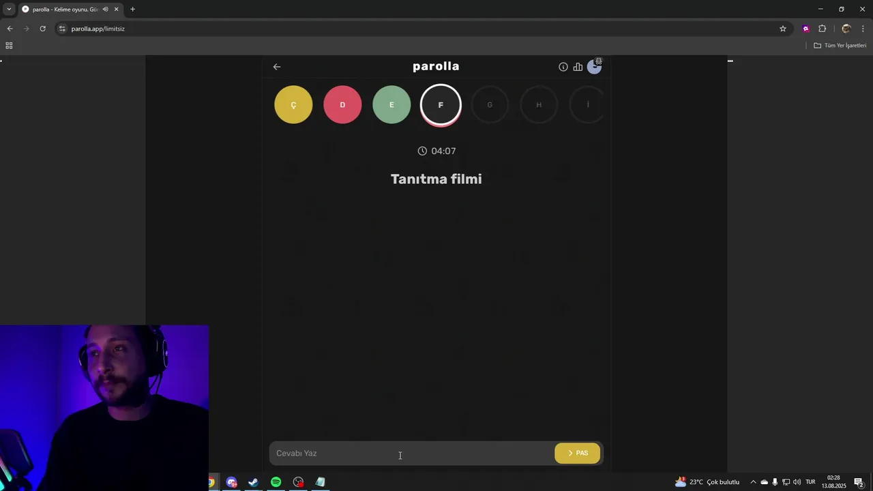Reload the page in Chrome

tap(42, 29)
